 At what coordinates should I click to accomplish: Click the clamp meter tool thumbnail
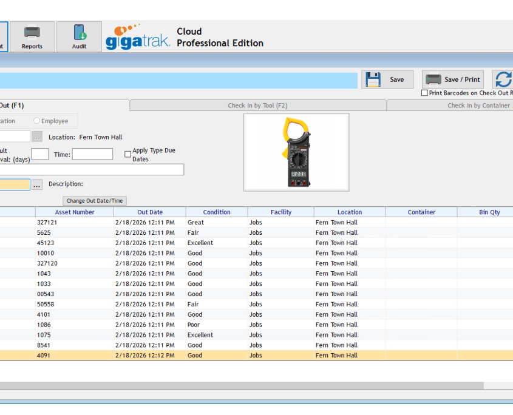pos(296,152)
